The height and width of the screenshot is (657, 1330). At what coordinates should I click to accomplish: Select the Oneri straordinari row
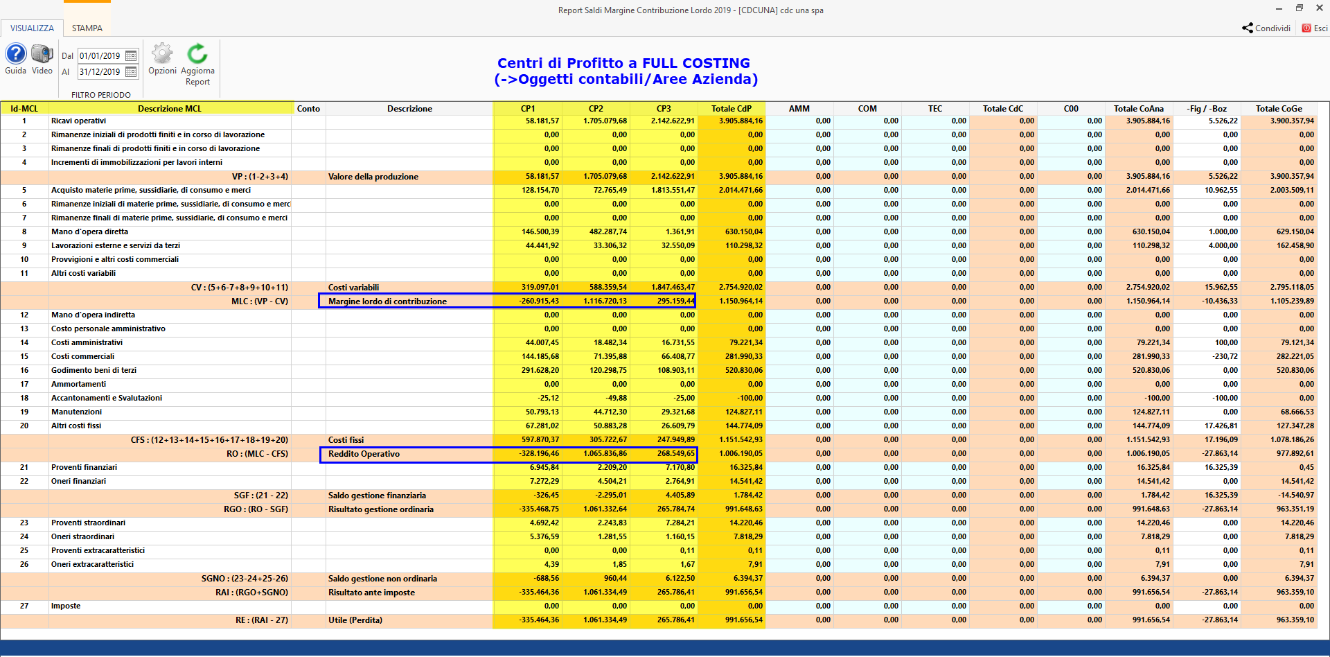[x=658, y=537]
